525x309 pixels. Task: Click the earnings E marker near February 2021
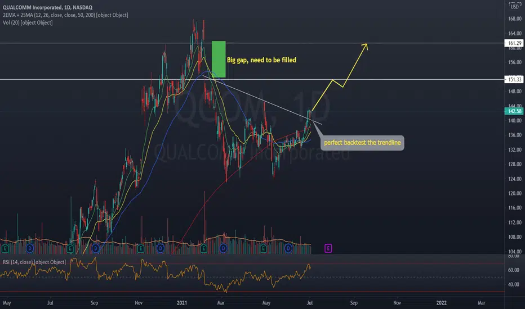tap(203, 248)
